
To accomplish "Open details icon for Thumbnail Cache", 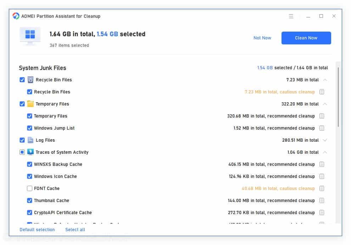I will click(x=322, y=201).
